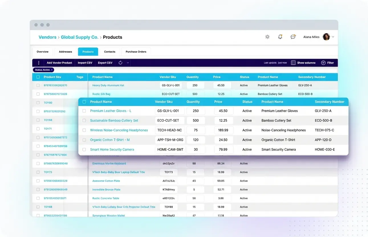The image size is (368, 237).
Task: Select the Wireless Noise-Canceling Headphones checkbox
Action: click(84, 130)
